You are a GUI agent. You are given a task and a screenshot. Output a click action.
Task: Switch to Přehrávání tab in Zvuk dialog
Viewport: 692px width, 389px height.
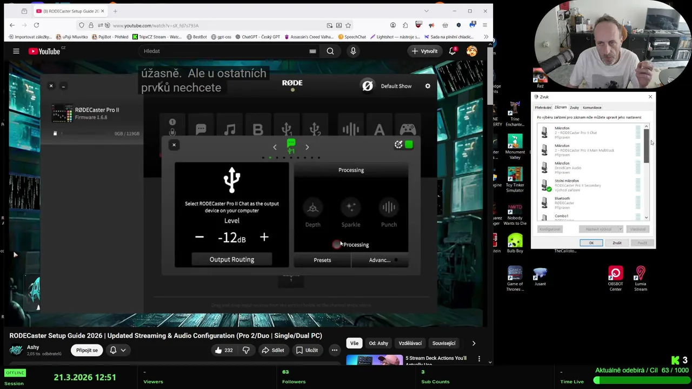543,108
